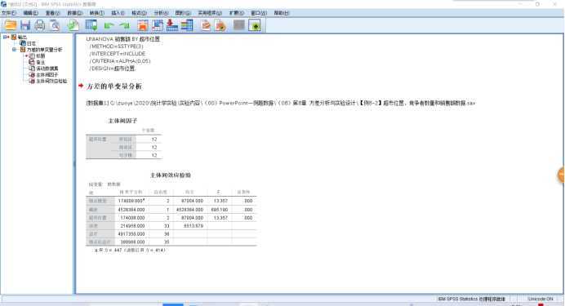565x306 pixels.
Task: Click the F value 695.190
Action: (x=220, y=210)
